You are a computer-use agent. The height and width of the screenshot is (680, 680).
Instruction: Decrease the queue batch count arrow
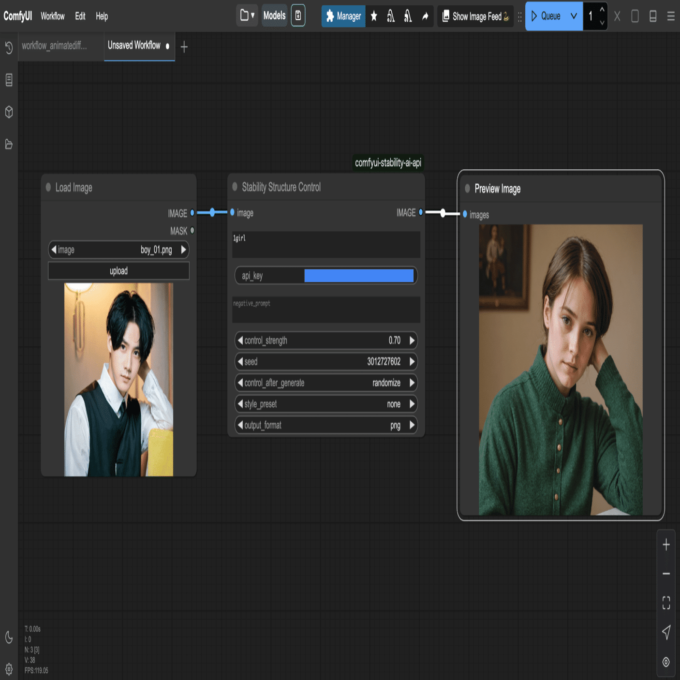pyautogui.click(x=602, y=23)
